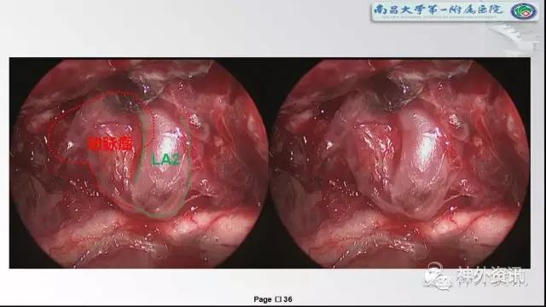This screenshot has width=546, height=307.
Task: Click the hospital name calligraphy banner
Action: click(x=438, y=9)
